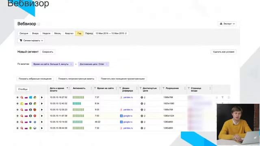260x146 pixels.
Task: Click the activity bar of the 12:40:32 visit
Action: pyautogui.click(x=77, y=104)
